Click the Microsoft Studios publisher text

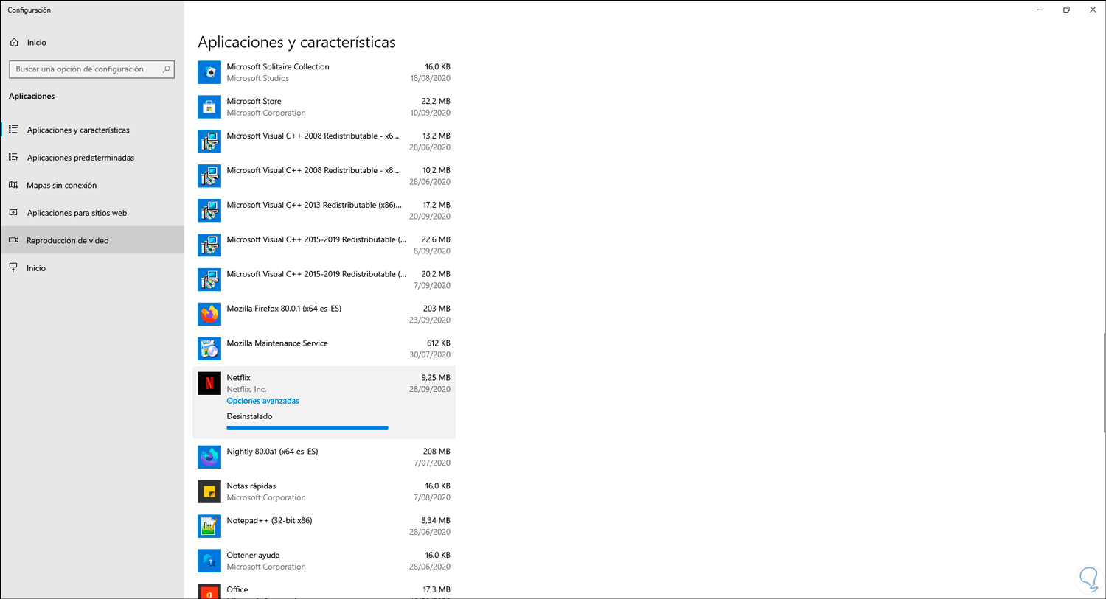click(x=257, y=78)
